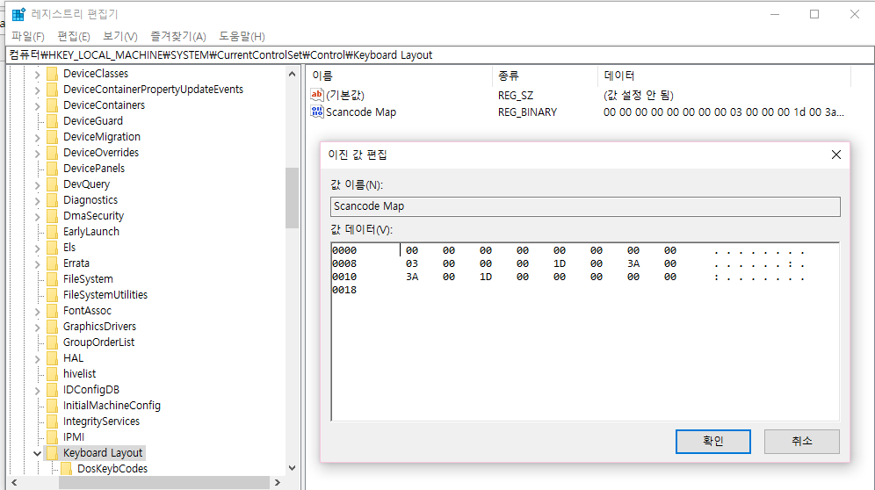Minimize the 레지스트리 편집기 window

pos(775,14)
